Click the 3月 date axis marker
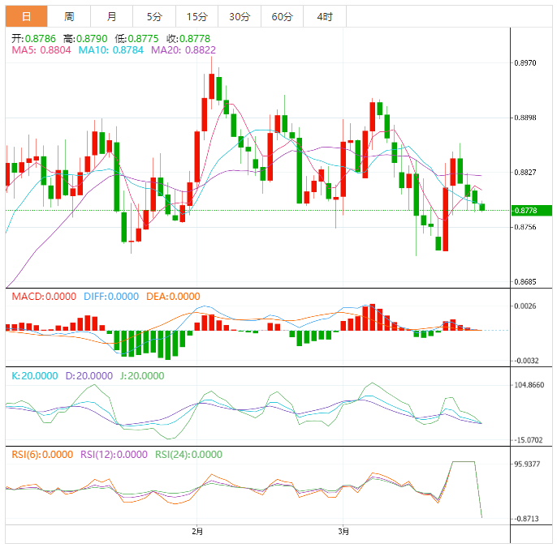Screen dimensions: 557x552 pos(343,532)
